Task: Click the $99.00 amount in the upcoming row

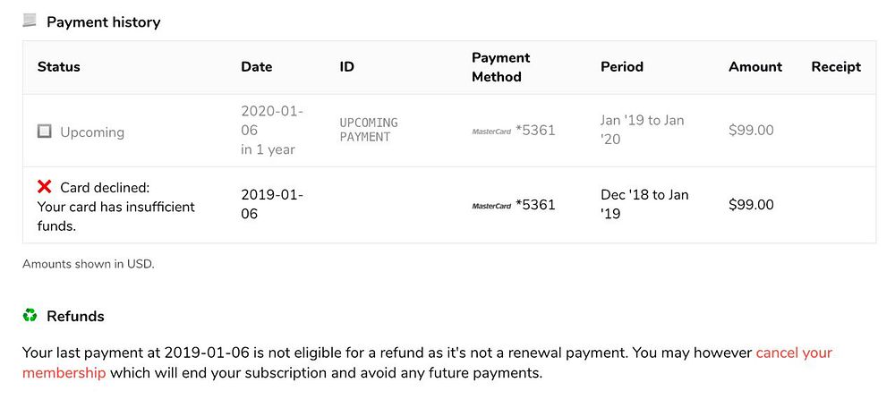Action: coord(751,130)
